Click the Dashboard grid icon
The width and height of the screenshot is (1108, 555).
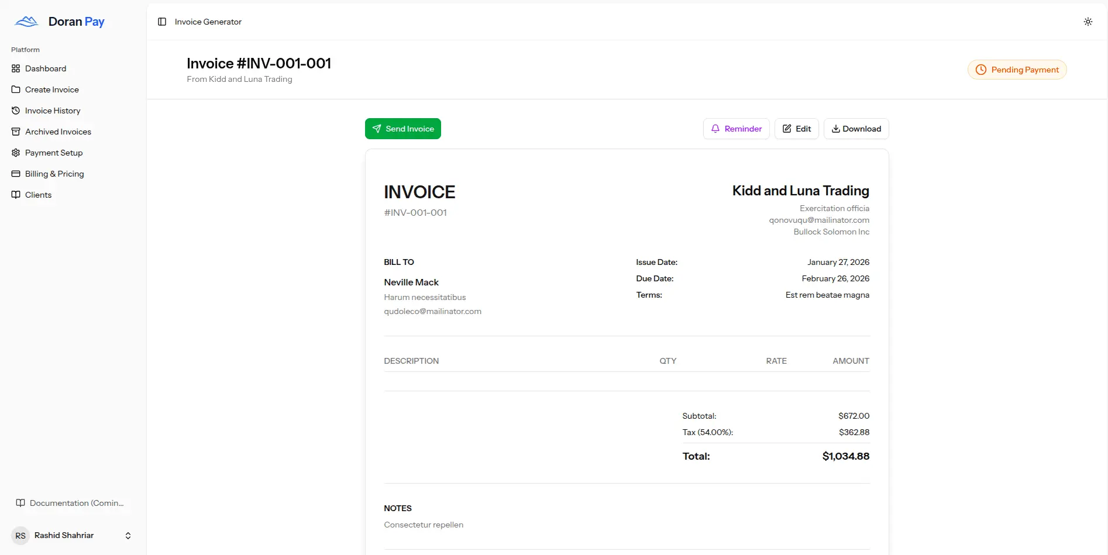(x=16, y=68)
